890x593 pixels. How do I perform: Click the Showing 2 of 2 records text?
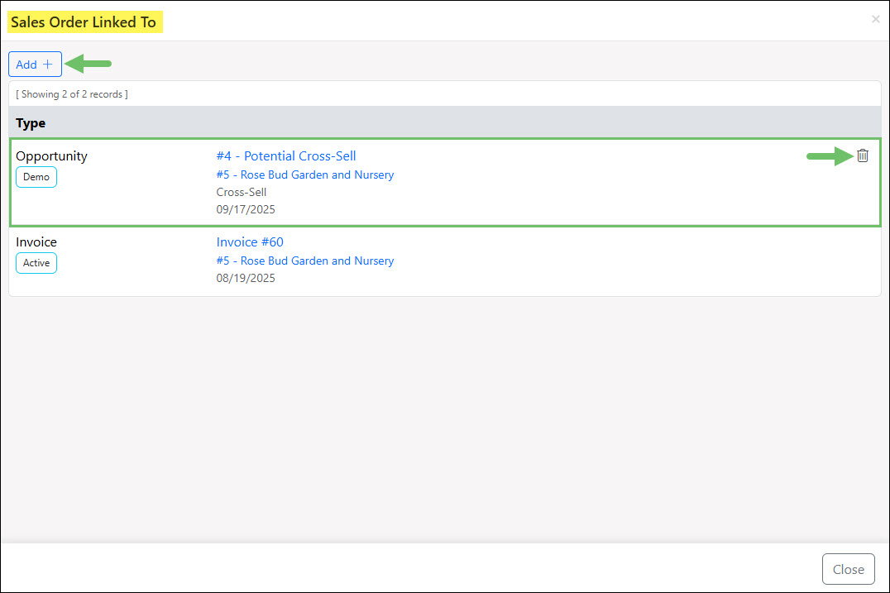point(71,93)
